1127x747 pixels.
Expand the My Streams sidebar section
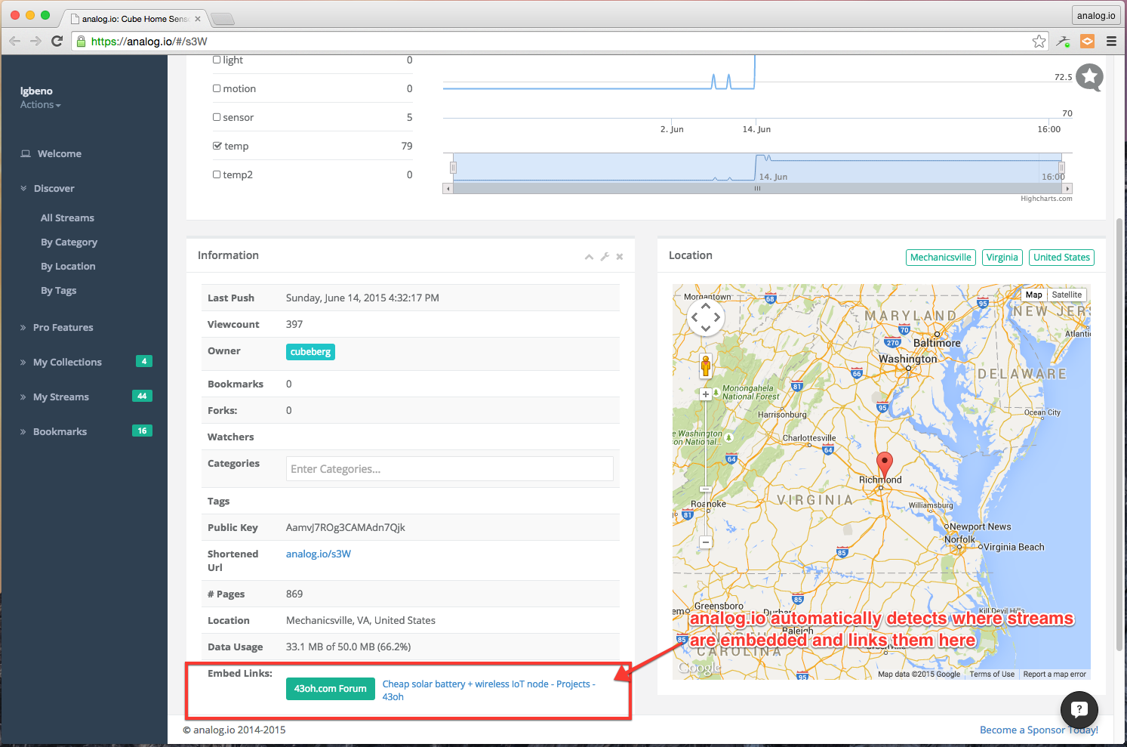(54, 397)
